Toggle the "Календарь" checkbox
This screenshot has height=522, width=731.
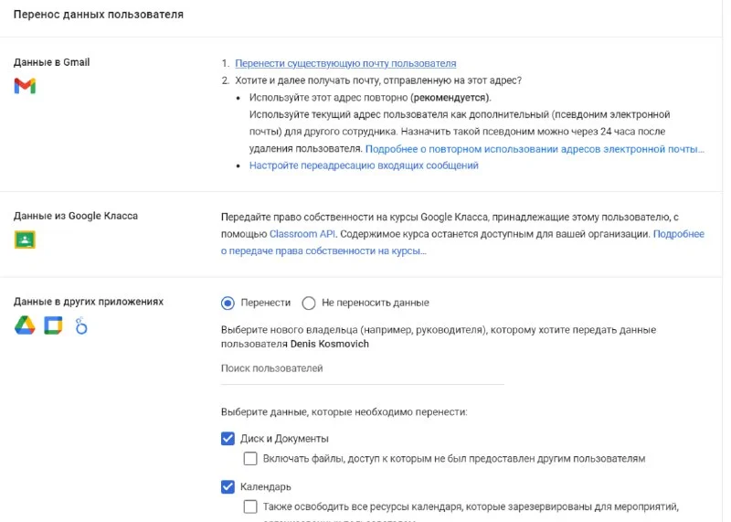pyautogui.click(x=228, y=486)
